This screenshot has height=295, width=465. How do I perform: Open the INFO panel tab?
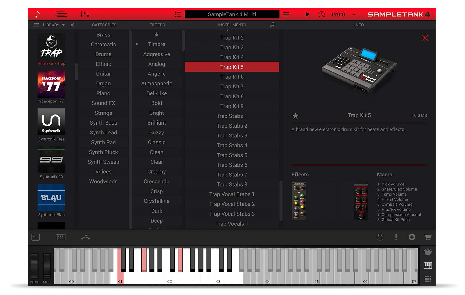359,25
